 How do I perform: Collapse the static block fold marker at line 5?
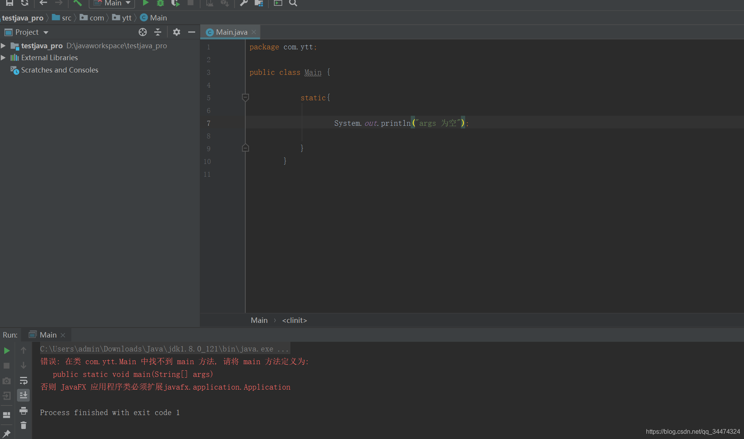pyautogui.click(x=245, y=97)
